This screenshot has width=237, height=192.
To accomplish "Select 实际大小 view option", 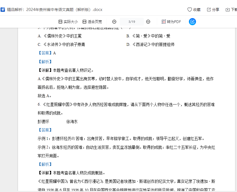I will (71, 22).
